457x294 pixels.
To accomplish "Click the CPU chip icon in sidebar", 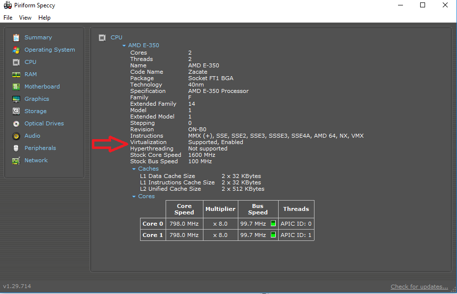I will pyautogui.click(x=16, y=62).
